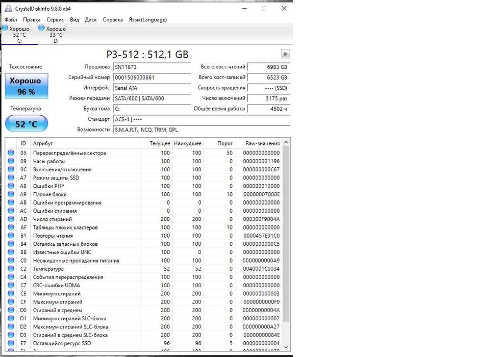The width and height of the screenshot is (502, 357).
Task: Click status icon for CRC-ошибки UDMA row
Action: [x=11, y=285]
